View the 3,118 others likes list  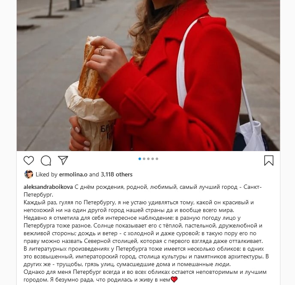click(117, 174)
